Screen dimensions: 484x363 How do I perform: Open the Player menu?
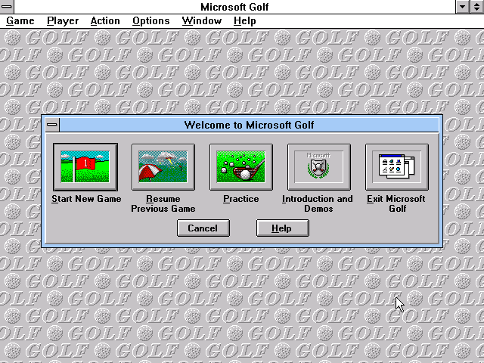(x=63, y=21)
